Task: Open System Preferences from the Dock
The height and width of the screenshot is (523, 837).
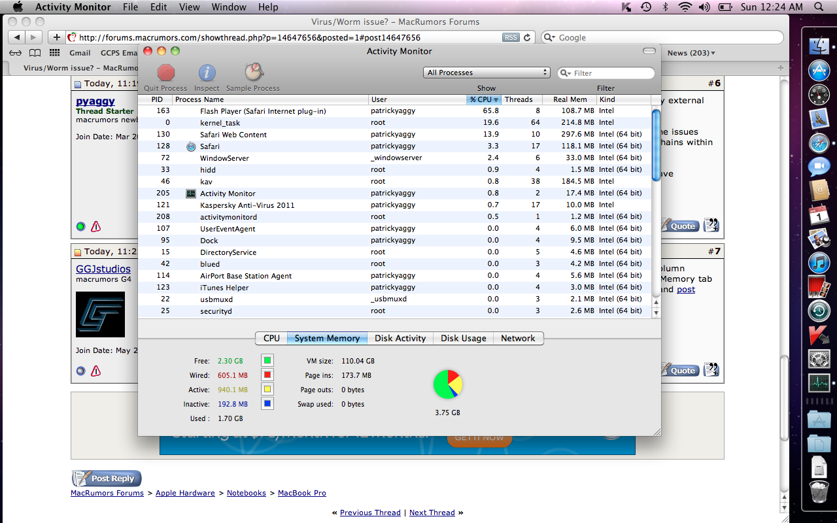Action: point(819,359)
